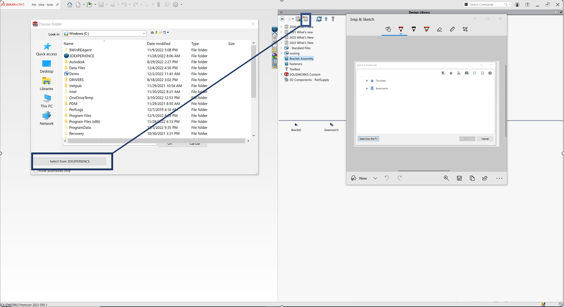
Task: Select the orange Highlighter tool
Action: 426,29
